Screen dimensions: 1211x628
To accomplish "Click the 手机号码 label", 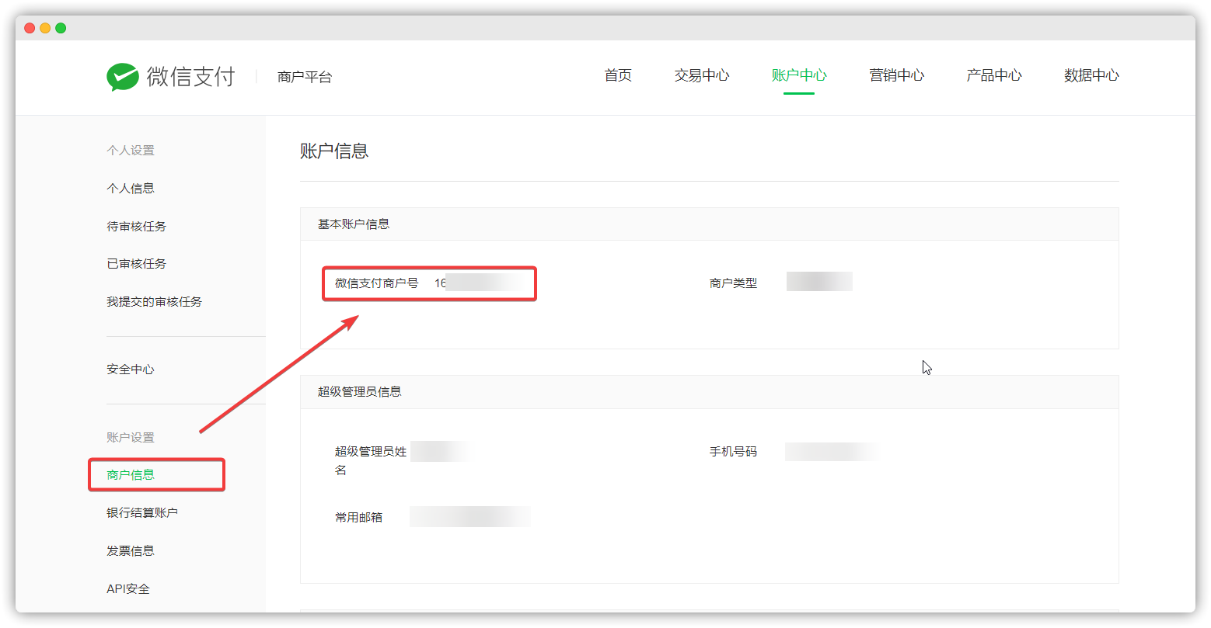I will 733,452.
